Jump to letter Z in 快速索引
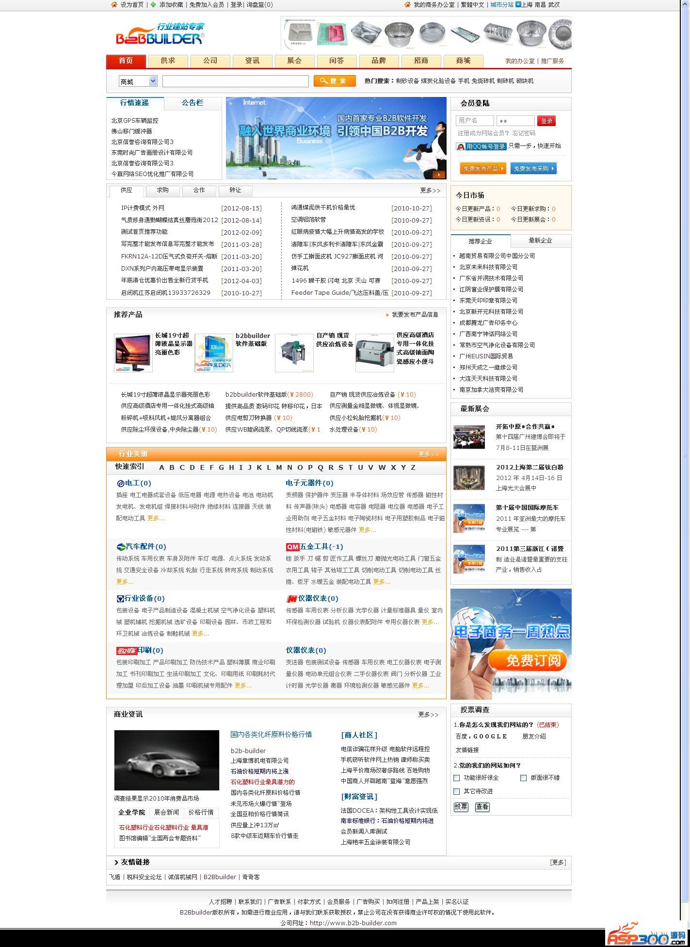 pos(413,468)
